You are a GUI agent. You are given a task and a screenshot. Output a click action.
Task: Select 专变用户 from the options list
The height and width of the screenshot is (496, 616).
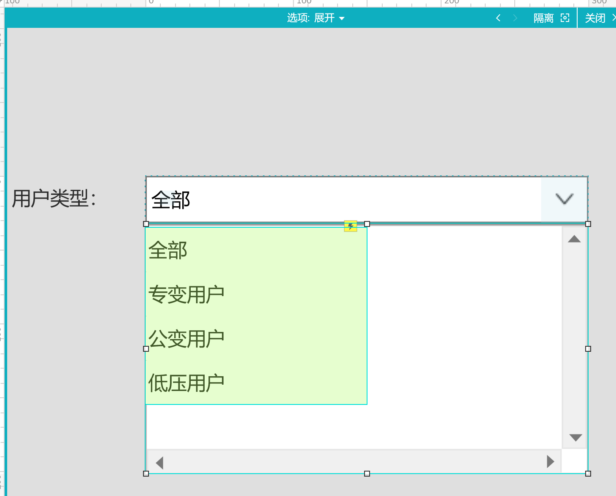tap(187, 294)
